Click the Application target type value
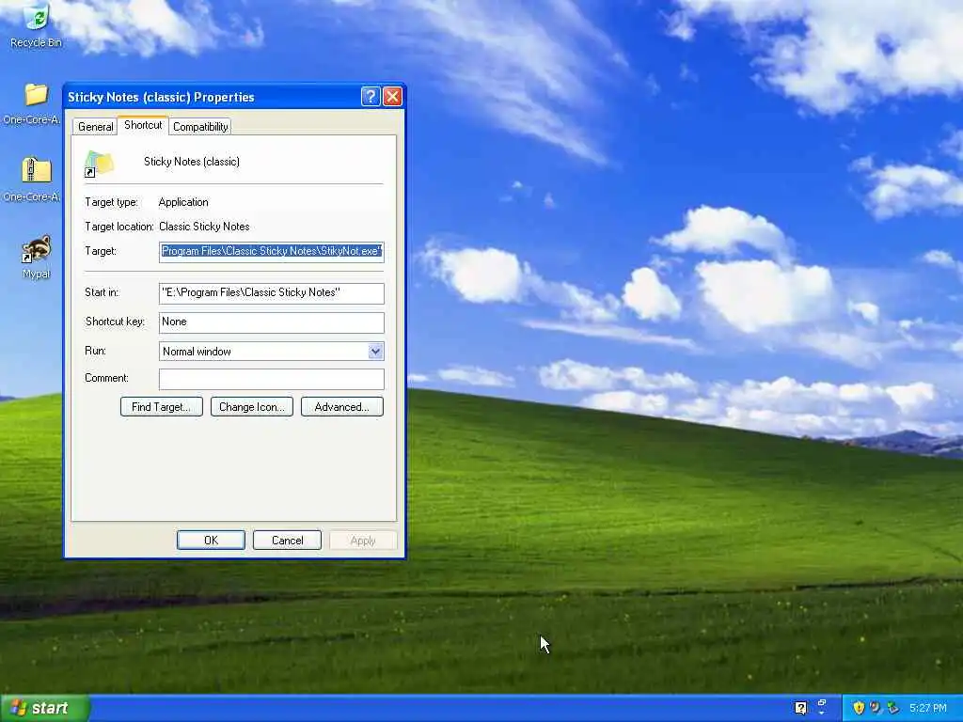 pyautogui.click(x=183, y=202)
